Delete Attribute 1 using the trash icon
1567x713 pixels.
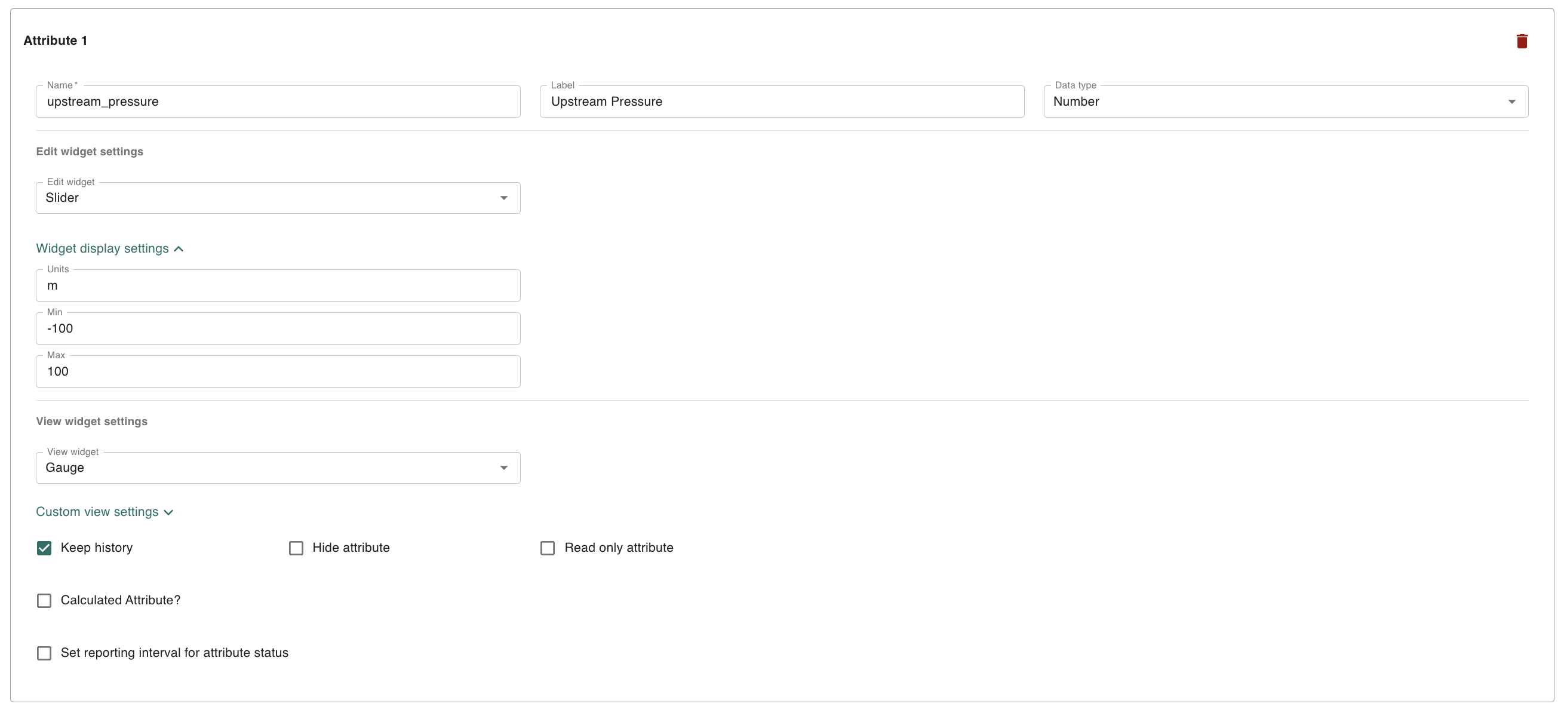[1523, 41]
